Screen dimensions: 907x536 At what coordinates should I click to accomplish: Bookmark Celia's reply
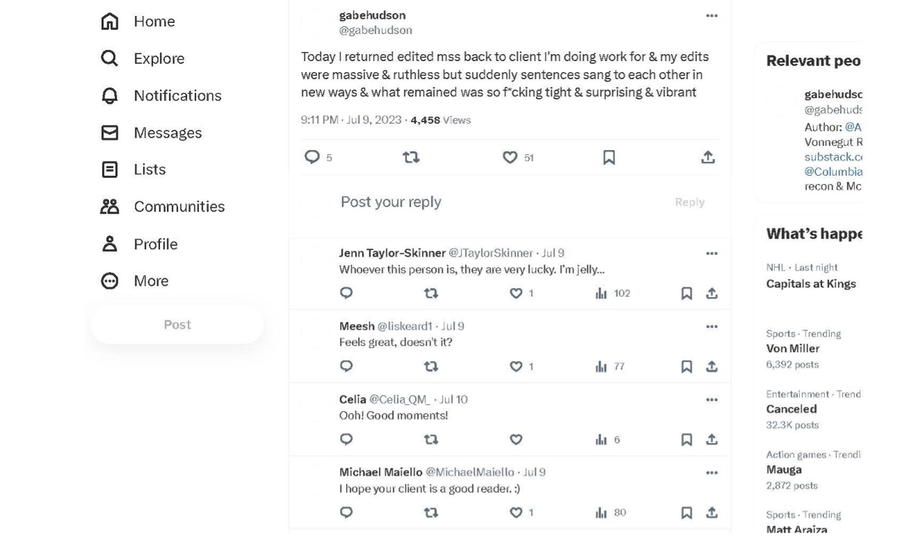(x=686, y=439)
